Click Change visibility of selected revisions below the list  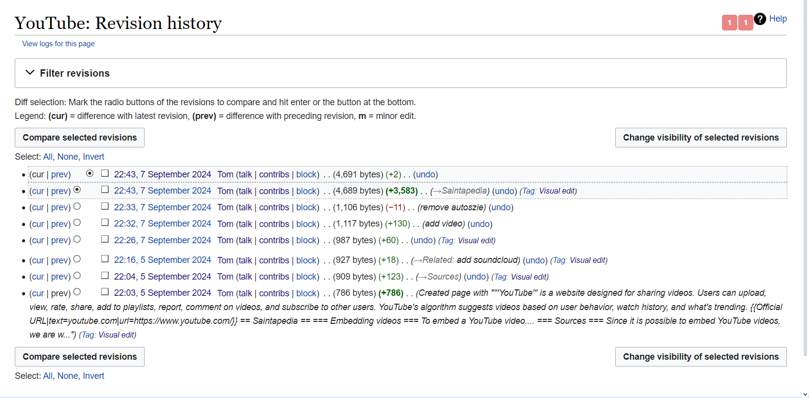pyautogui.click(x=701, y=357)
